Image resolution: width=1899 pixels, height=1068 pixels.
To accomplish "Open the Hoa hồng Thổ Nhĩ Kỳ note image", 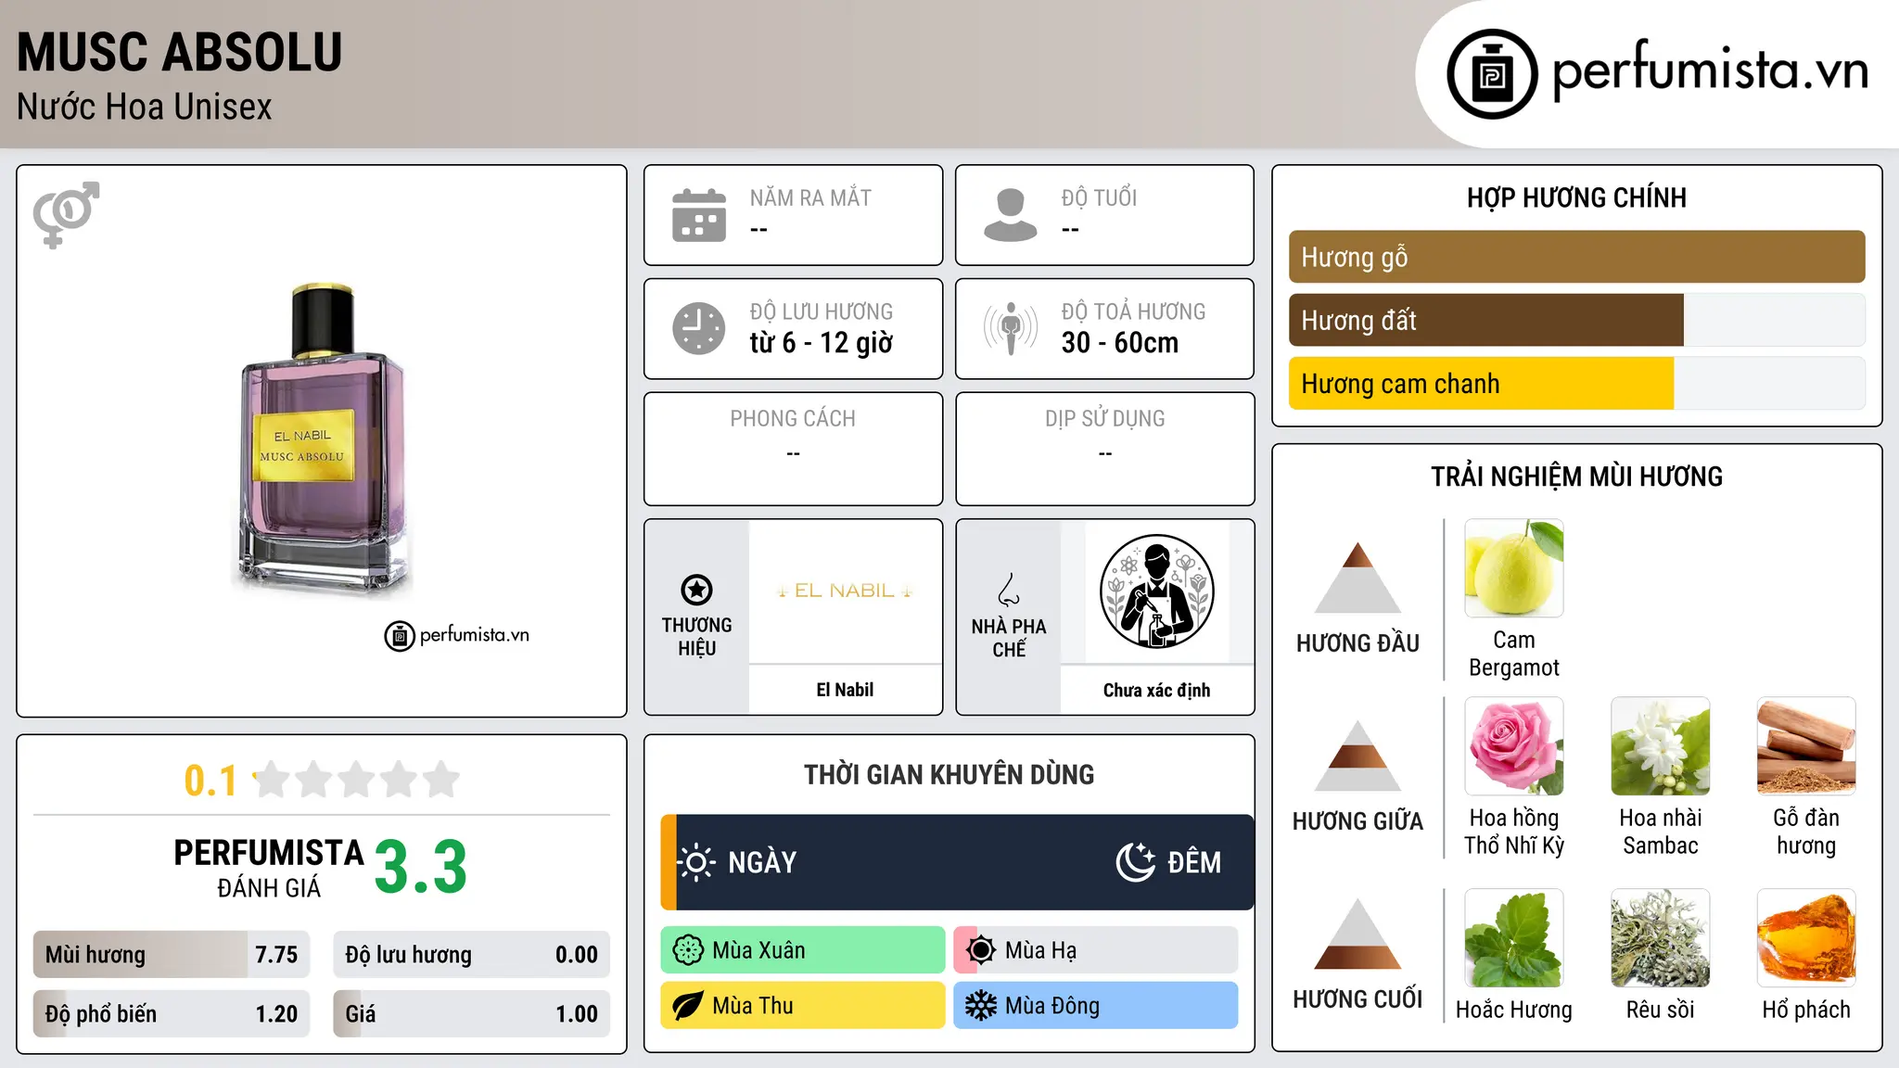I will [x=1514, y=746].
